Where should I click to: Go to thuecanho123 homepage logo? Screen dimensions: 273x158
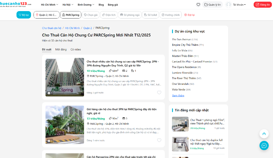click(15, 4)
